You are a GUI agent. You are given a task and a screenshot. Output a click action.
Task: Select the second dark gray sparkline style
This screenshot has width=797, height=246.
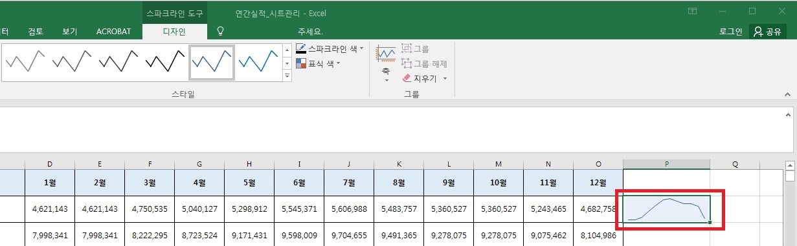click(71, 62)
